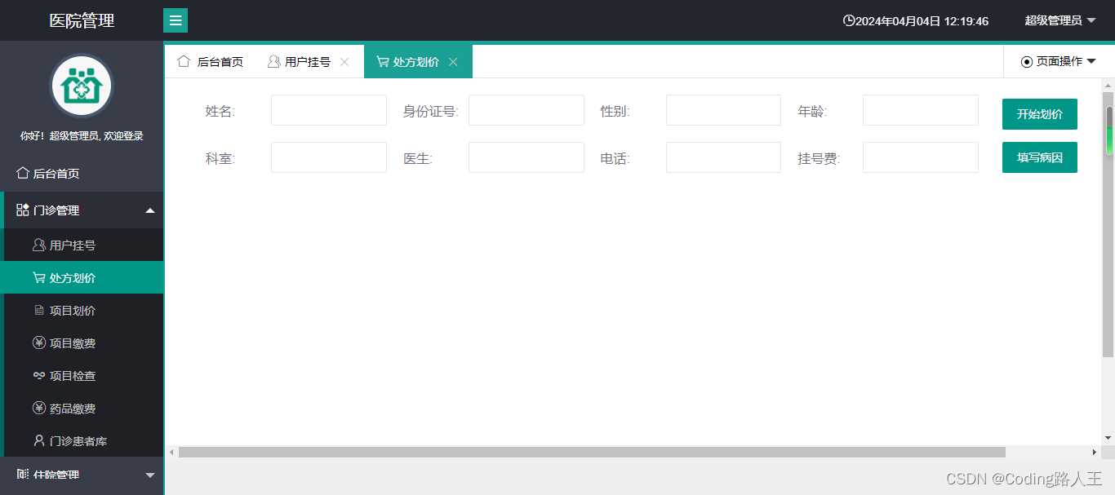1115x495 pixels.
Task: Click the clock icon beside the date
Action: click(849, 21)
